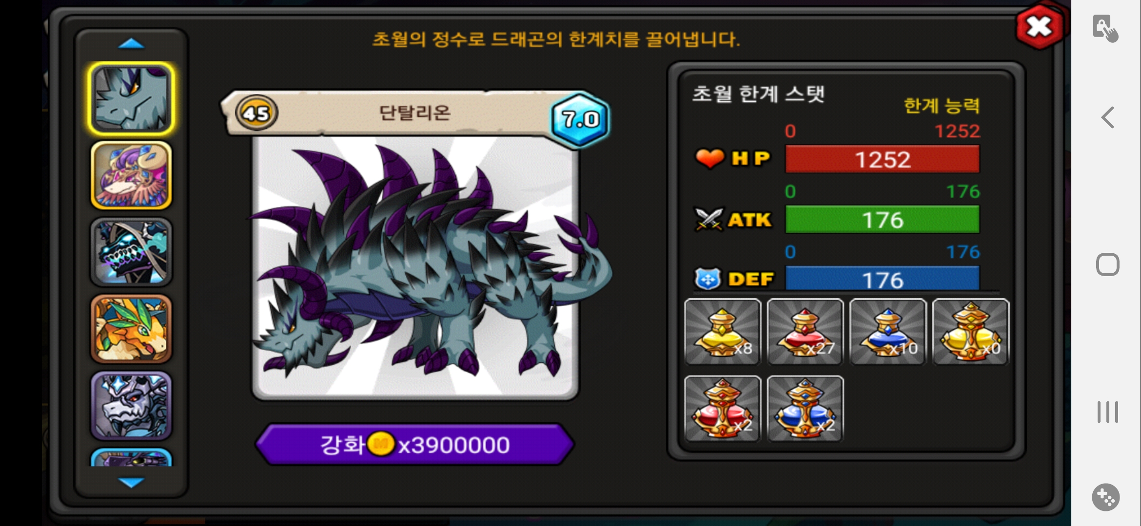
Task: Select the small red essence potion x27
Action: (805, 332)
